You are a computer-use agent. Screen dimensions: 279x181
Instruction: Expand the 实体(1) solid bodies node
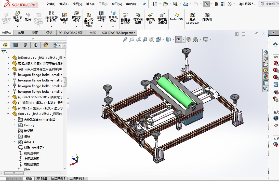[x=14, y=142]
